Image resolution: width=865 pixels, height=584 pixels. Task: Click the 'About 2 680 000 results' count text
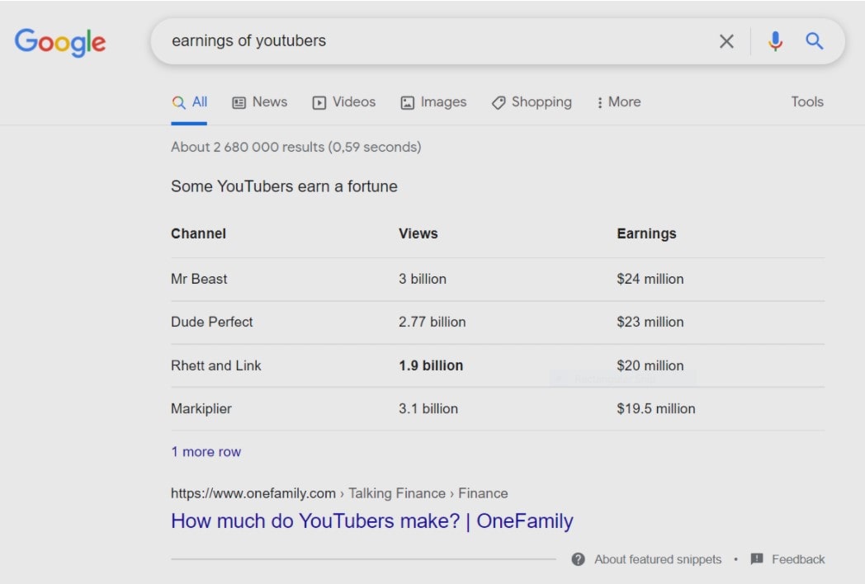295,148
